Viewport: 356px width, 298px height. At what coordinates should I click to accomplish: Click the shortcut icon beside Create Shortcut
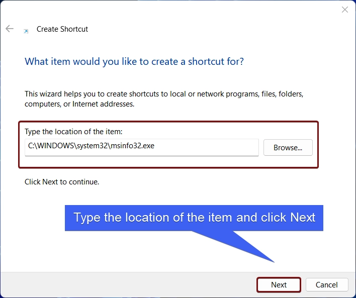click(26, 31)
